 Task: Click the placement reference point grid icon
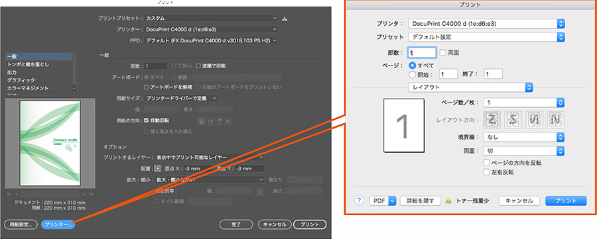pyautogui.click(x=158, y=168)
